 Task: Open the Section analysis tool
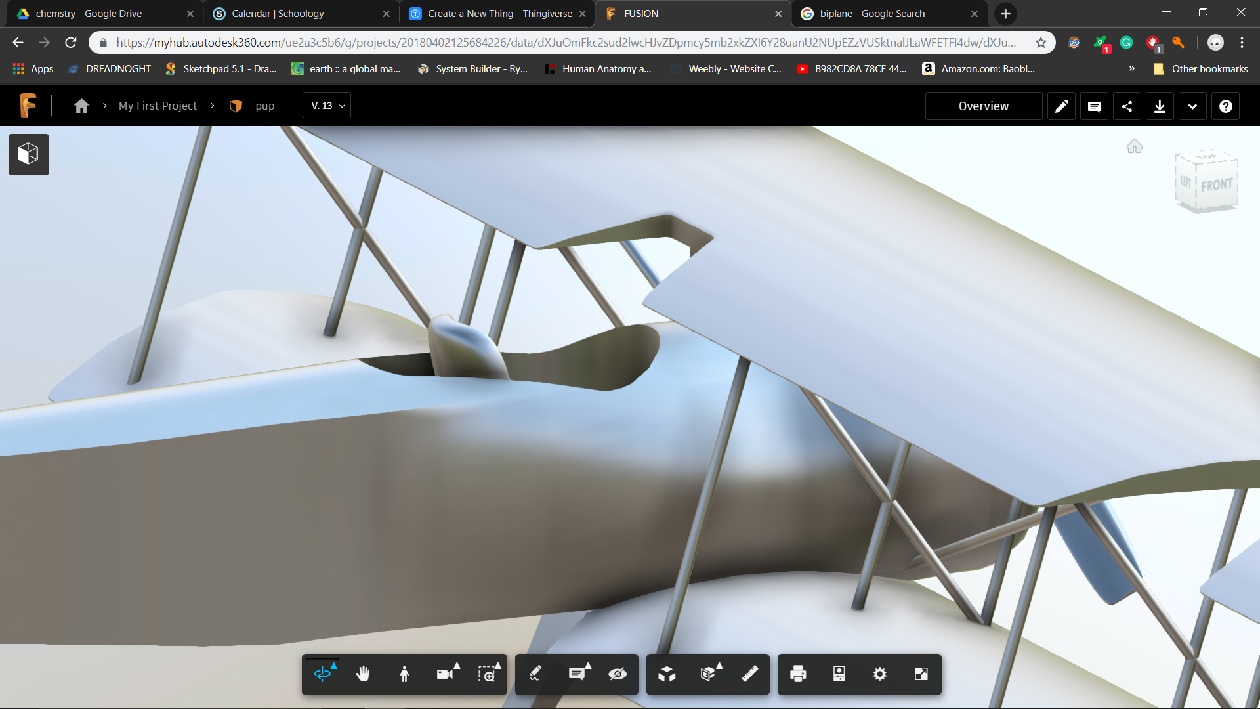[708, 674]
